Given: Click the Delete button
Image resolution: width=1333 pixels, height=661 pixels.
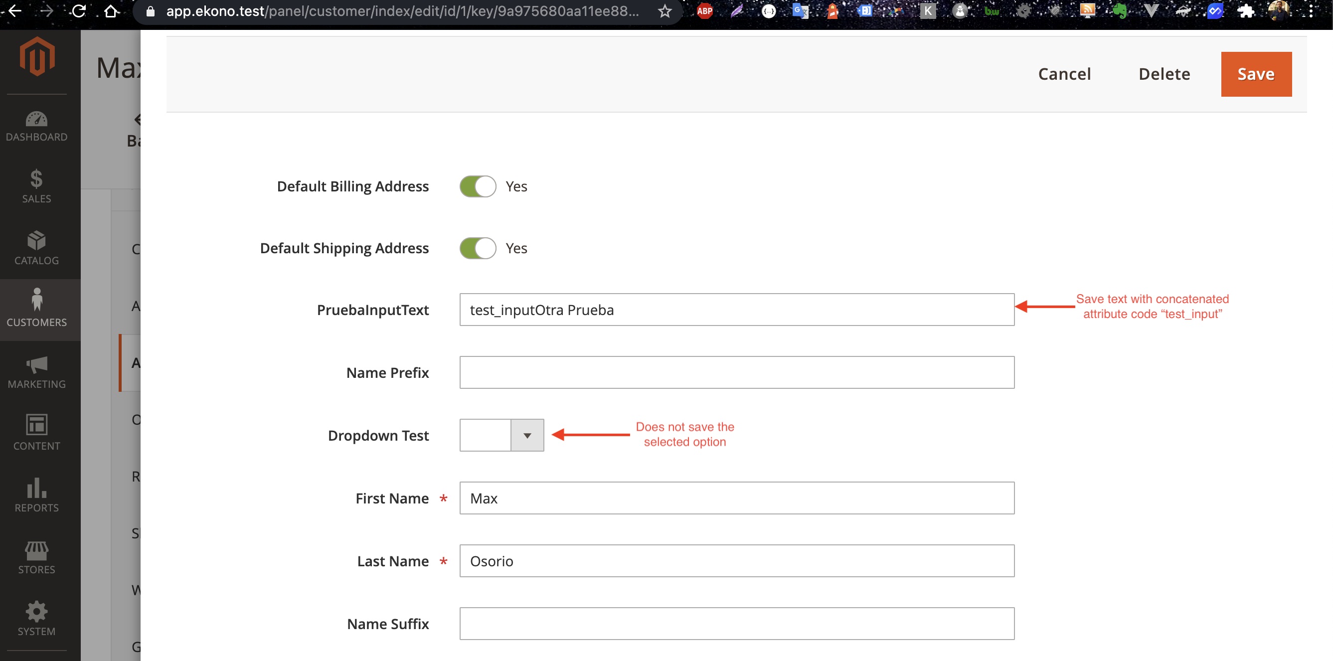Looking at the screenshot, I should (1164, 74).
